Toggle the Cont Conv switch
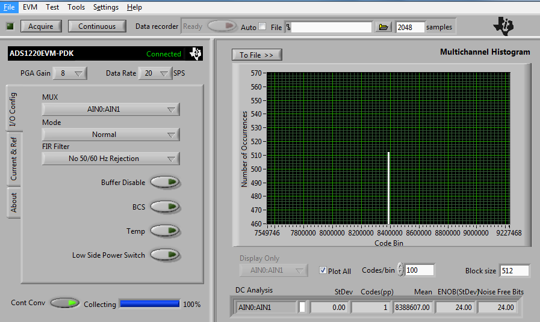 pos(65,303)
